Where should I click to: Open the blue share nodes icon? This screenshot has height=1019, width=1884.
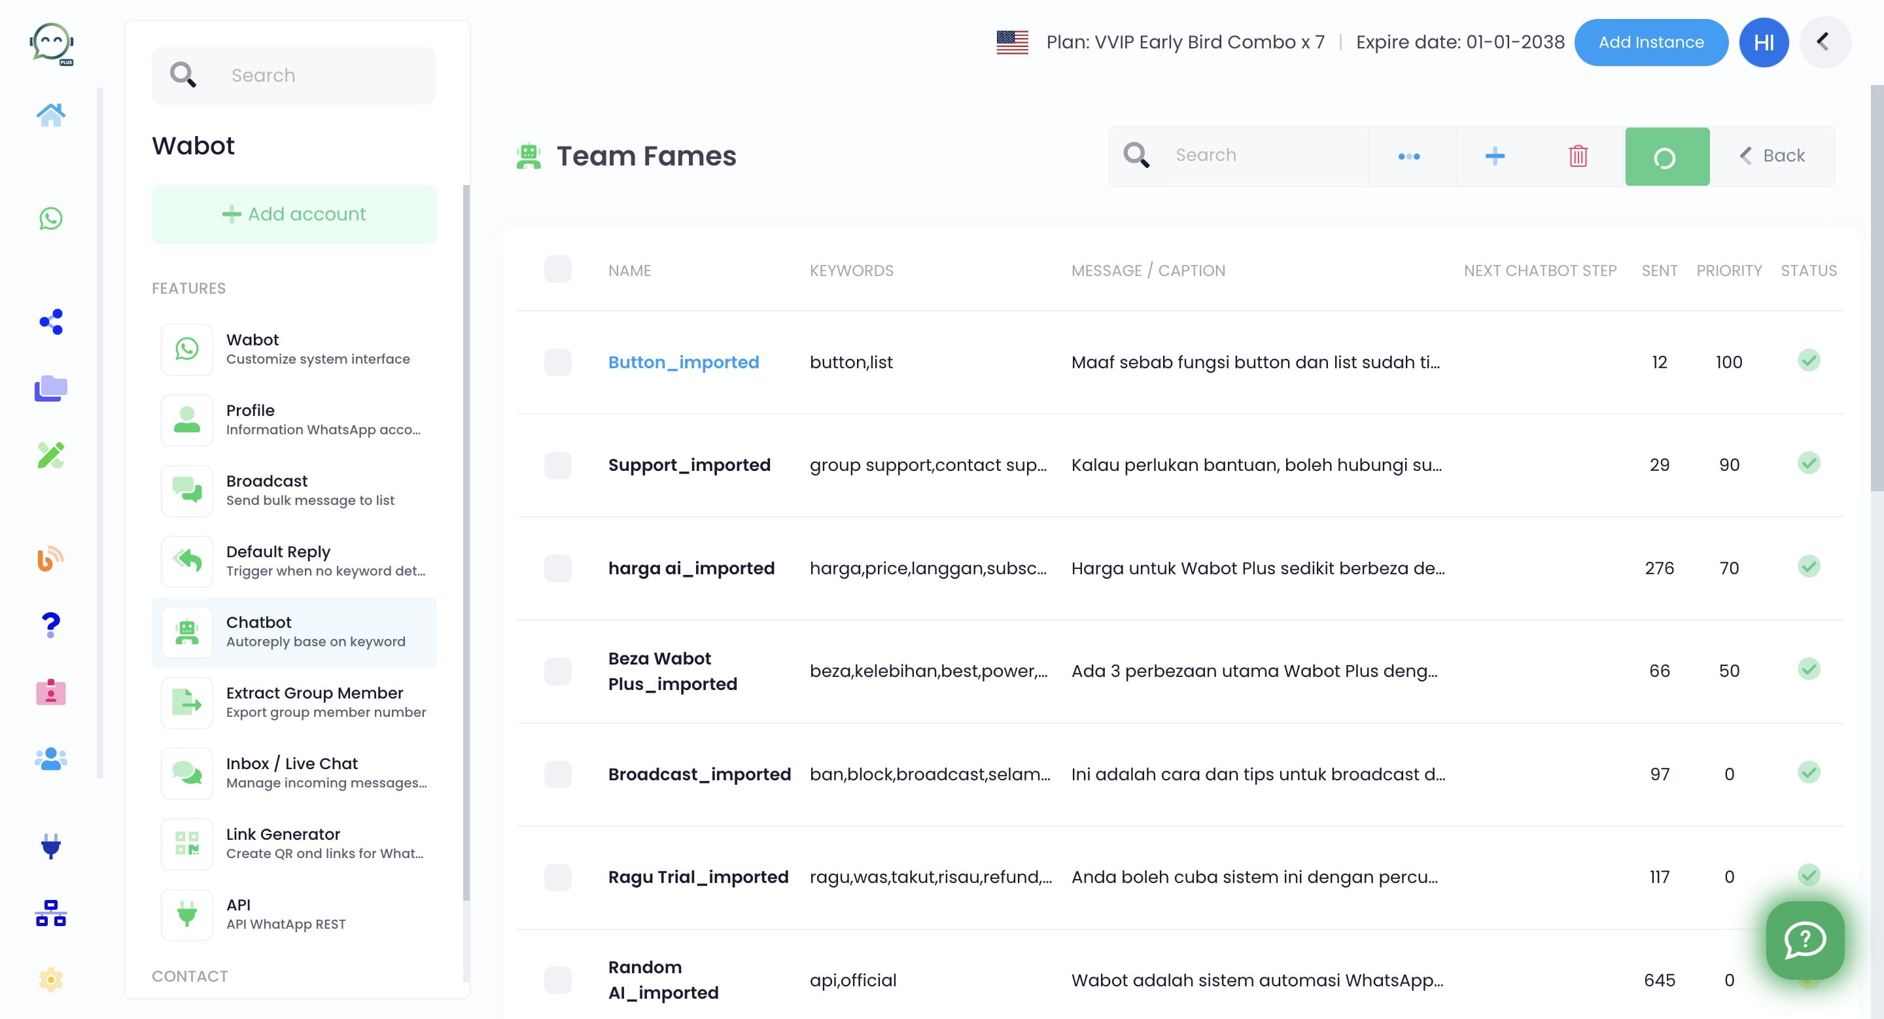pyautogui.click(x=50, y=322)
